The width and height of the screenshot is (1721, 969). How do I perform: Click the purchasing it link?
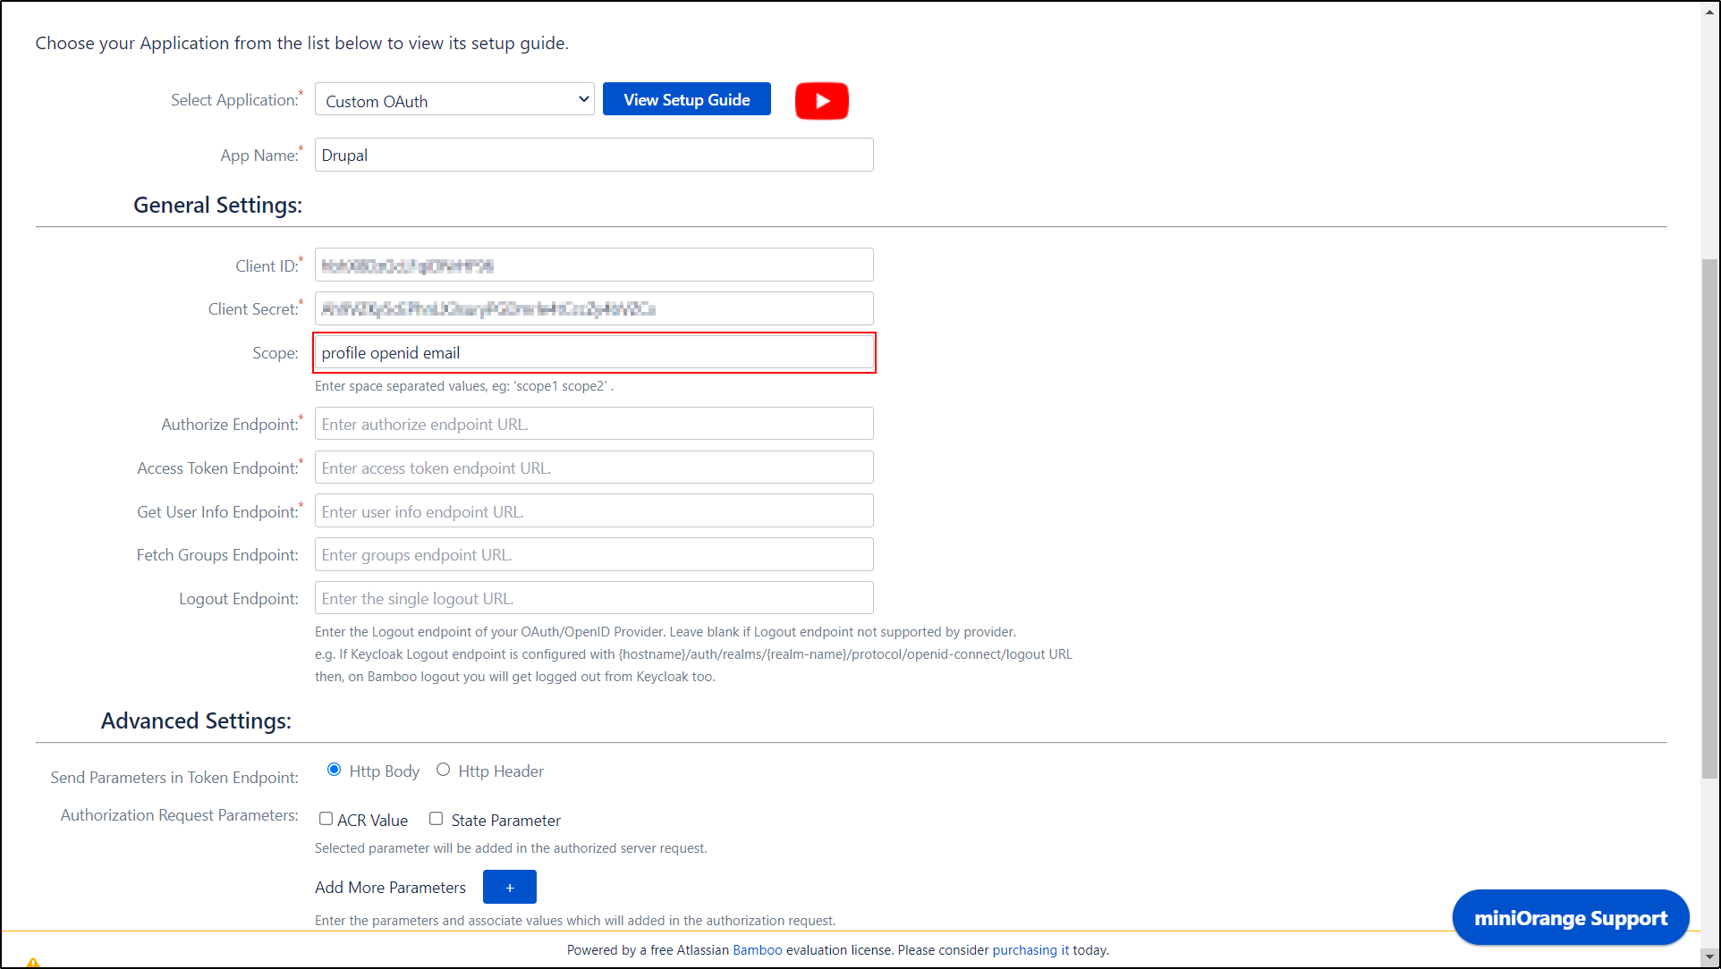coord(1030,950)
